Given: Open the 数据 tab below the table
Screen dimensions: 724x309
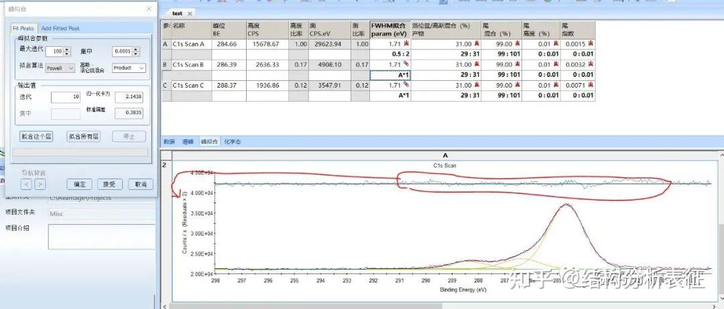Looking at the screenshot, I should click(170, 141).
